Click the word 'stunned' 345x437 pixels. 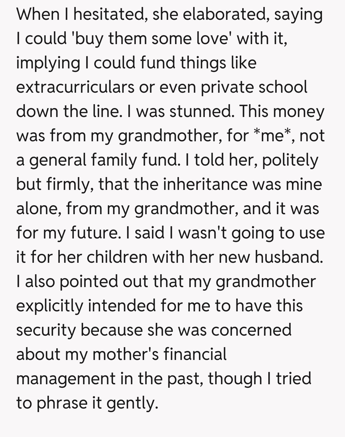200,112
